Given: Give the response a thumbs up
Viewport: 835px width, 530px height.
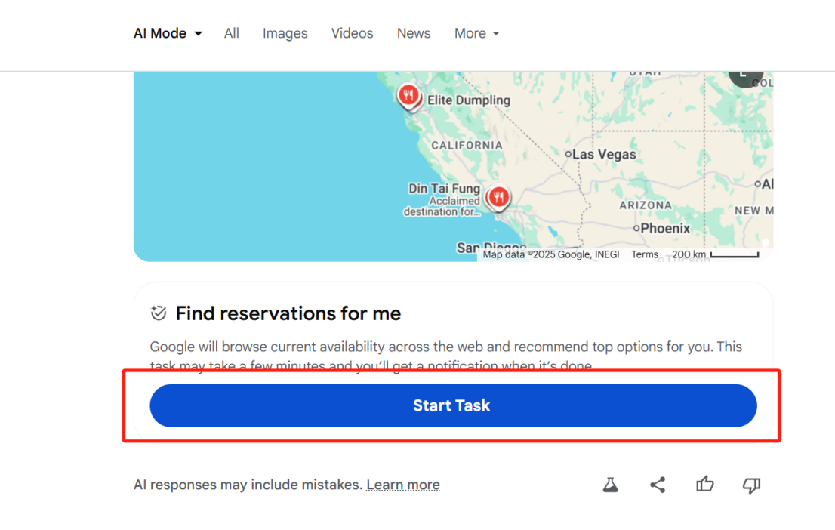Looking at the screenshot, I should 705,485.
